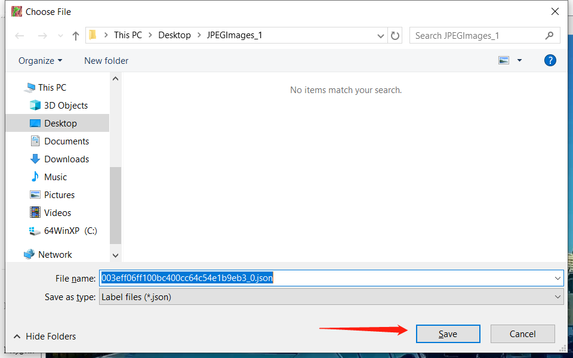Open 64WinXP (C:) drive in sidebar

[x=70, y=230]
